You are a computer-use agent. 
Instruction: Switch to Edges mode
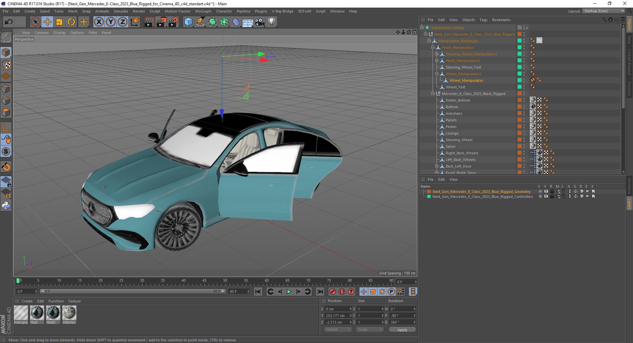(6, 101)
